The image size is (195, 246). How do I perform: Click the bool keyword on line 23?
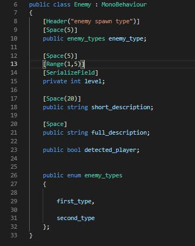74,150
